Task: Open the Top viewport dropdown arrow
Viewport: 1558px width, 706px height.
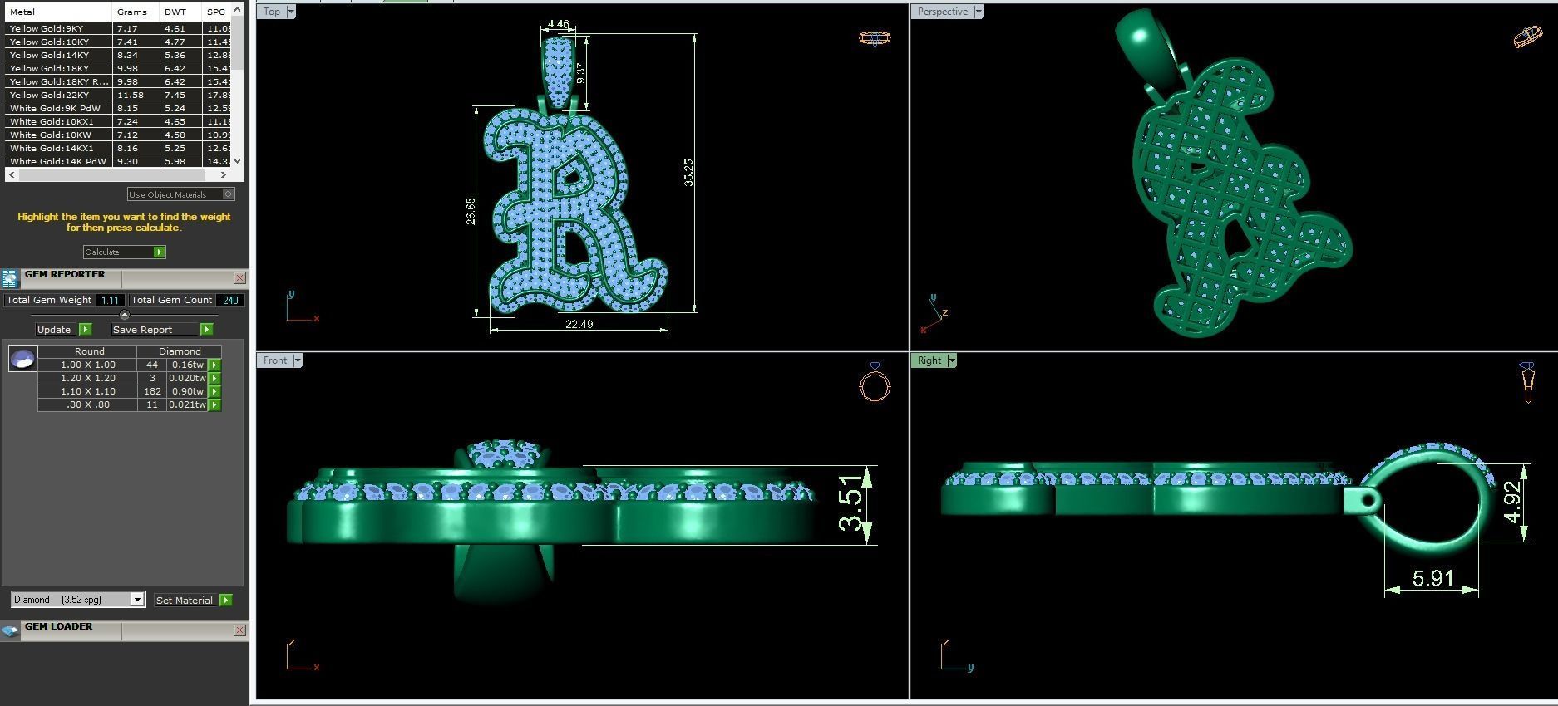Action: pyautogui.click(x=290, y=12)
